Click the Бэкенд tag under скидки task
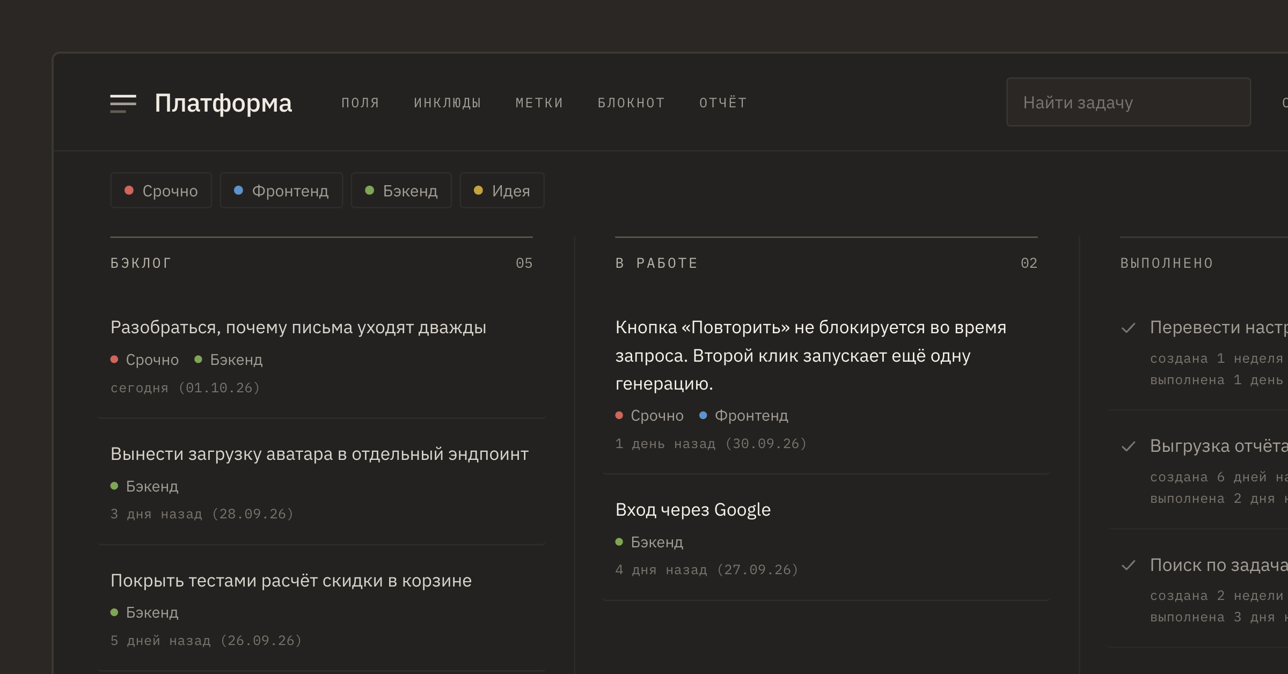The width and height of the screenshot is (1288, 674). [144, 612]
